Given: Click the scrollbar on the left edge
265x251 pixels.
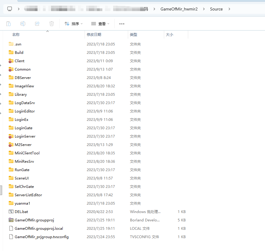Looking at the screenshot, I should click(2, 190).
